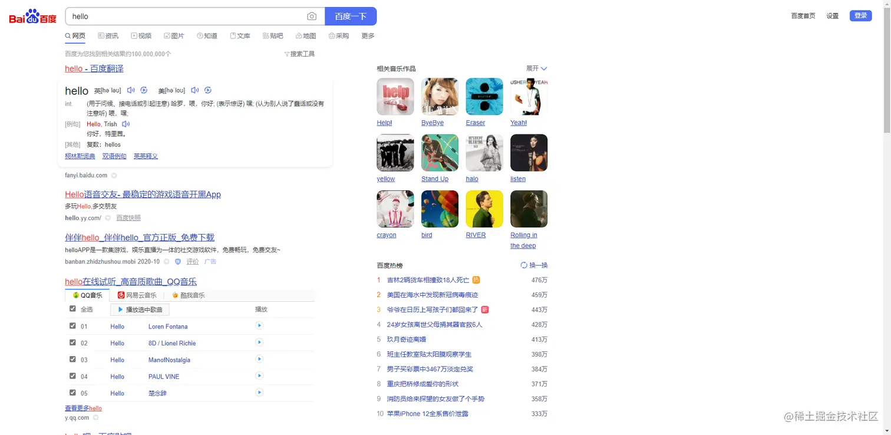891x435 pixels.
Task: Click the Baidu logo
Action: (32, 17)
